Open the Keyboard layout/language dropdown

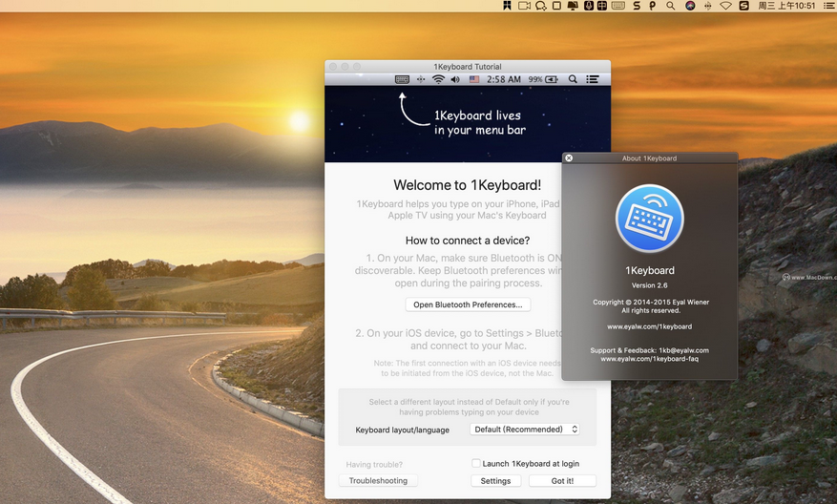pyautogui.click(x=525, y=430)
